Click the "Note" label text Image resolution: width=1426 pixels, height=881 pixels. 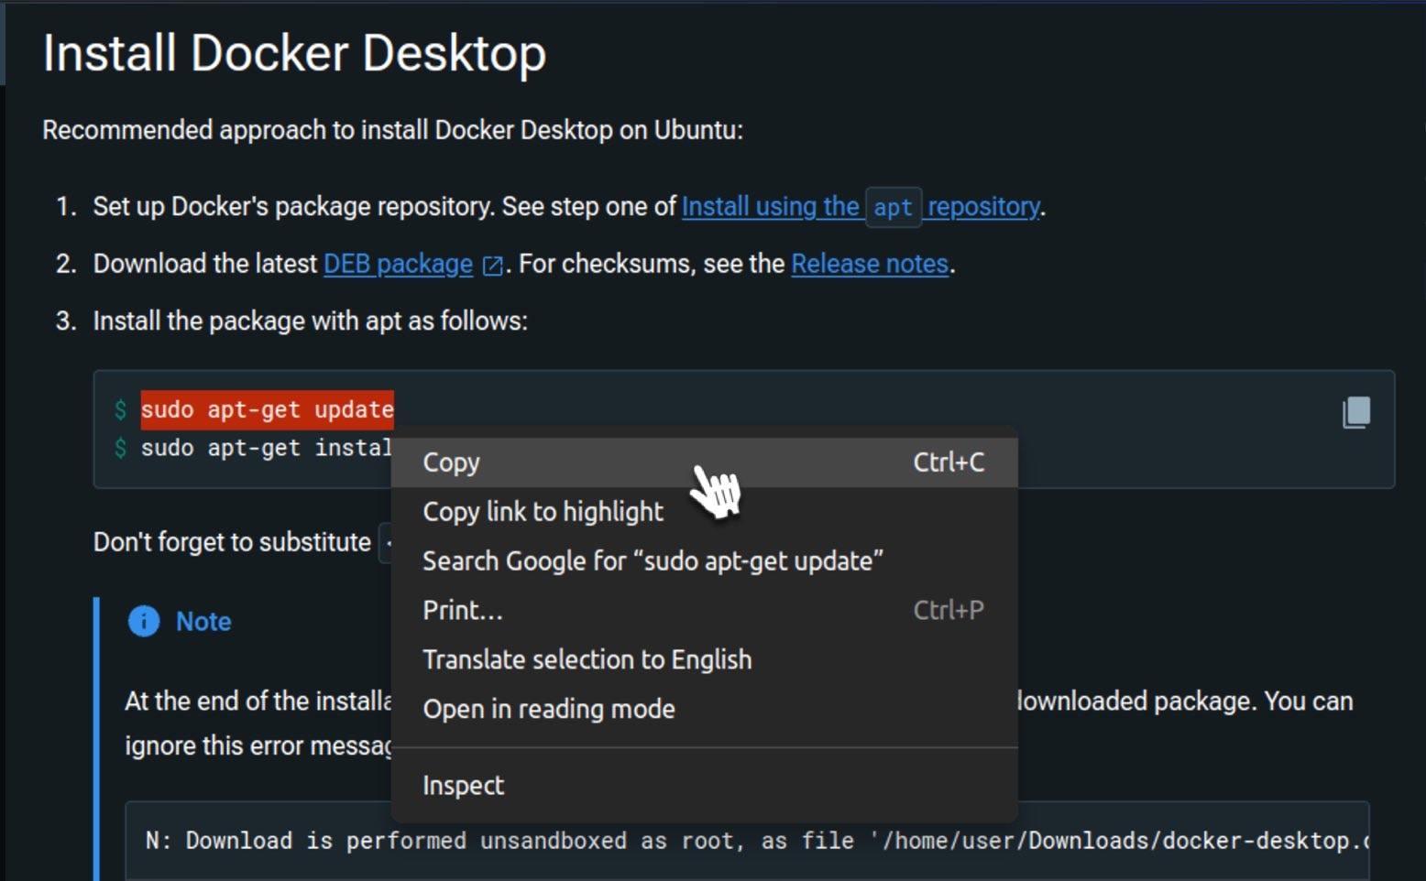coord(203,622)
